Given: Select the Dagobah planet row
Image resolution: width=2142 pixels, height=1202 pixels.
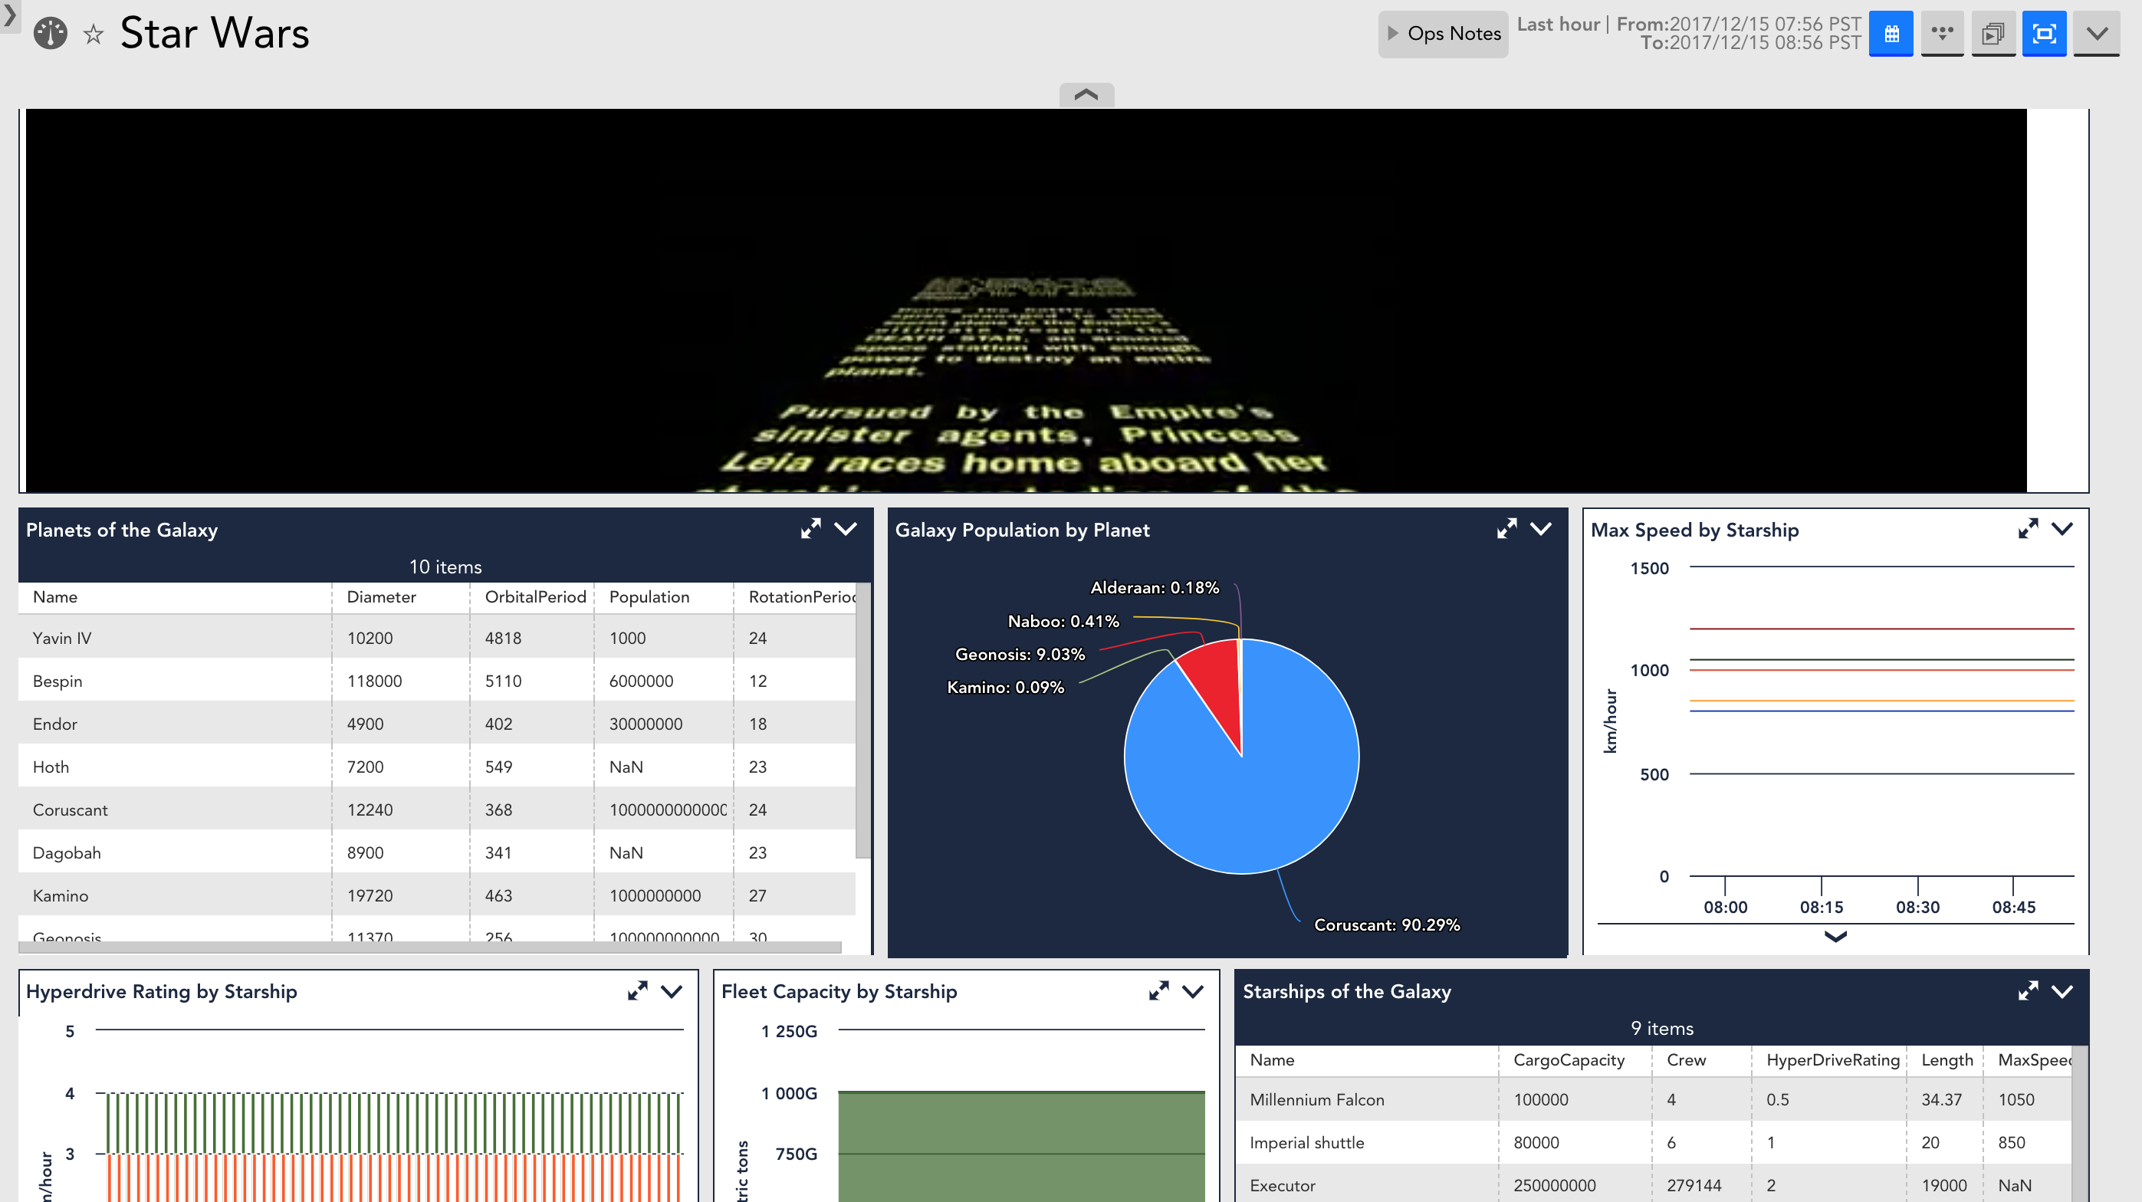Looking at the screenshot, I should click(436, 853).
